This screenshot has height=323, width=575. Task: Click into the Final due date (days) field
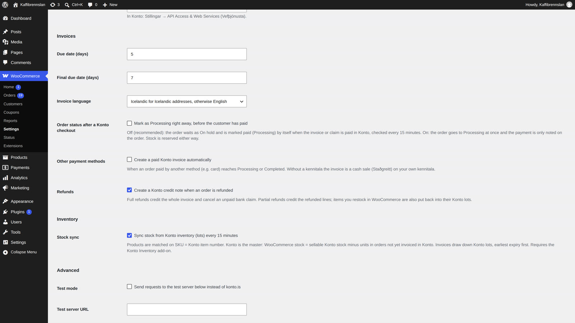click(187, 78)
